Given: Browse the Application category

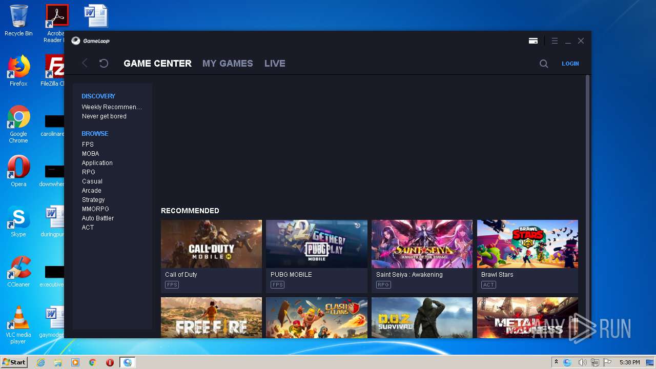Looking at the screenshot, I should 97,163.
